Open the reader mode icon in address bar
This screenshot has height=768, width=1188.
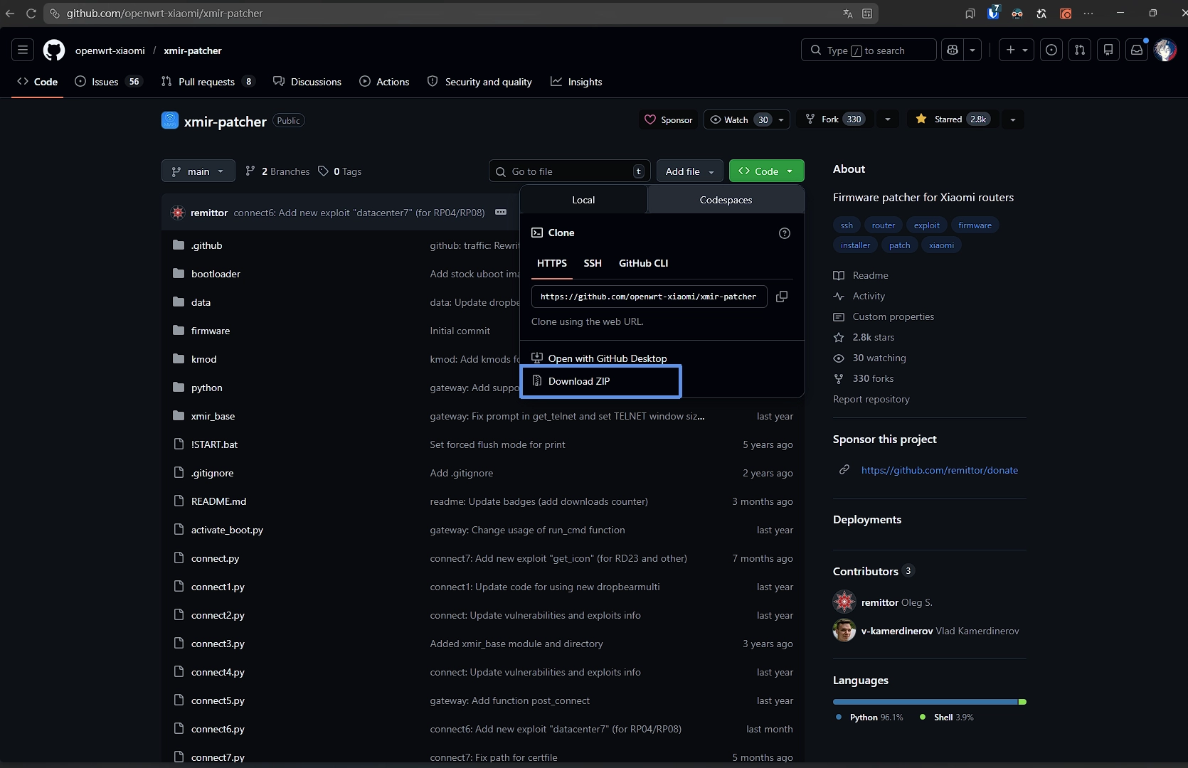coord(867,13)
